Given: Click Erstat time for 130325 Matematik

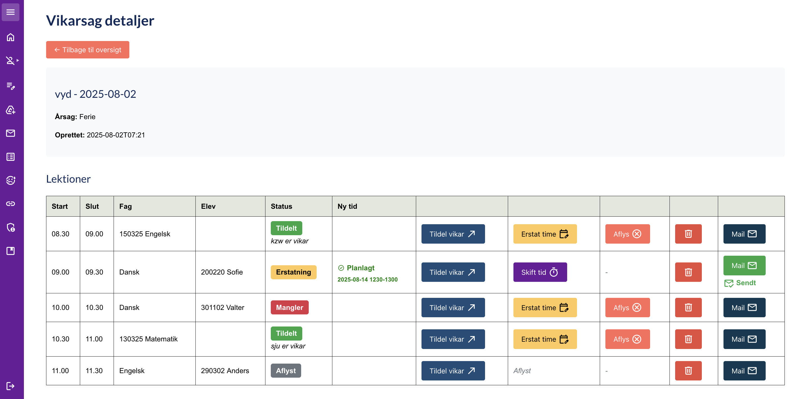Looking at the screenshot, I should [545, 339].
